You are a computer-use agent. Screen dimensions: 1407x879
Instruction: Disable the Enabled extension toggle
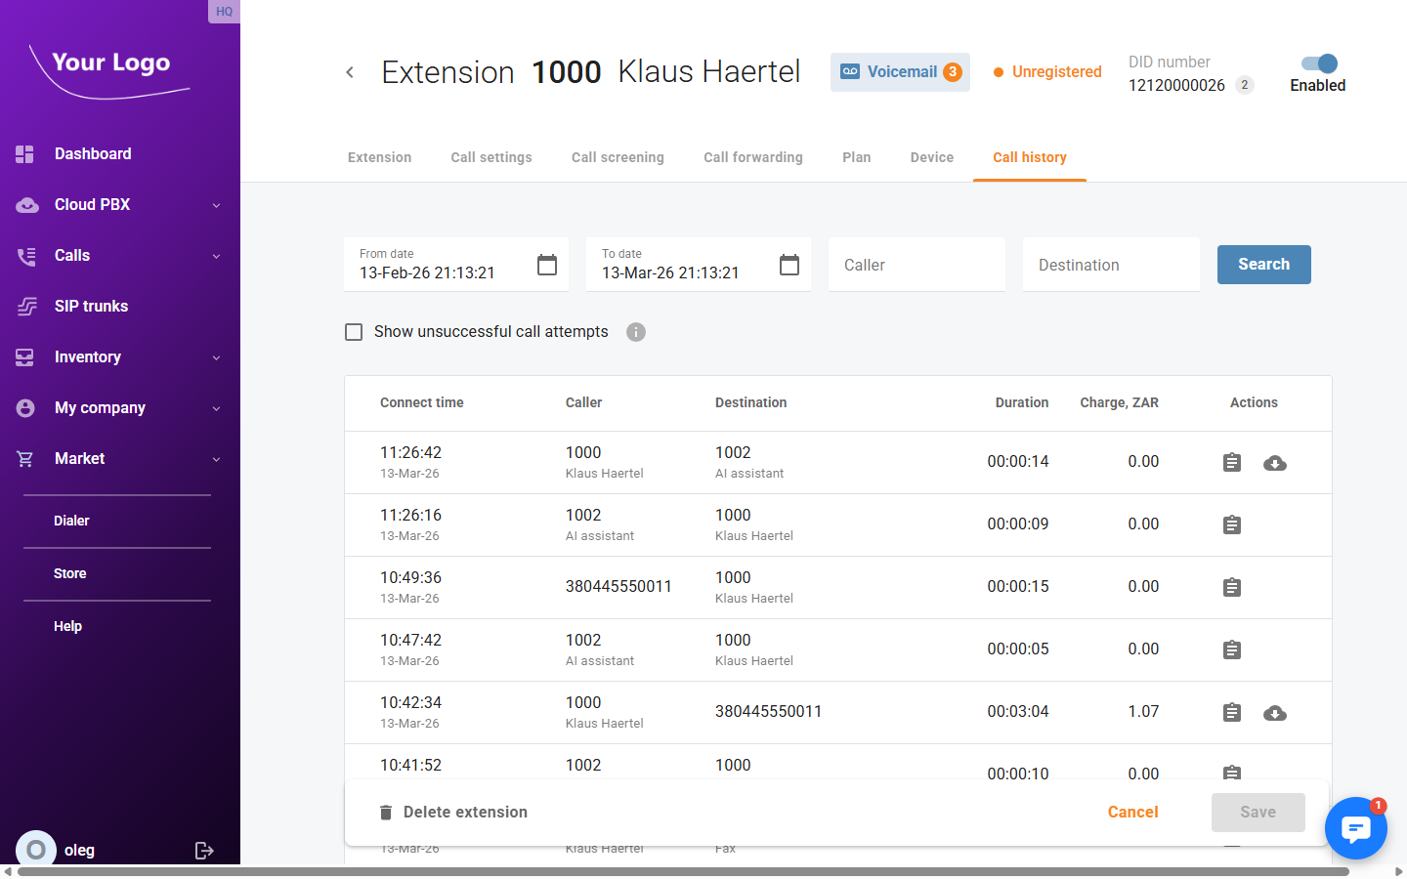(1317, 63)
